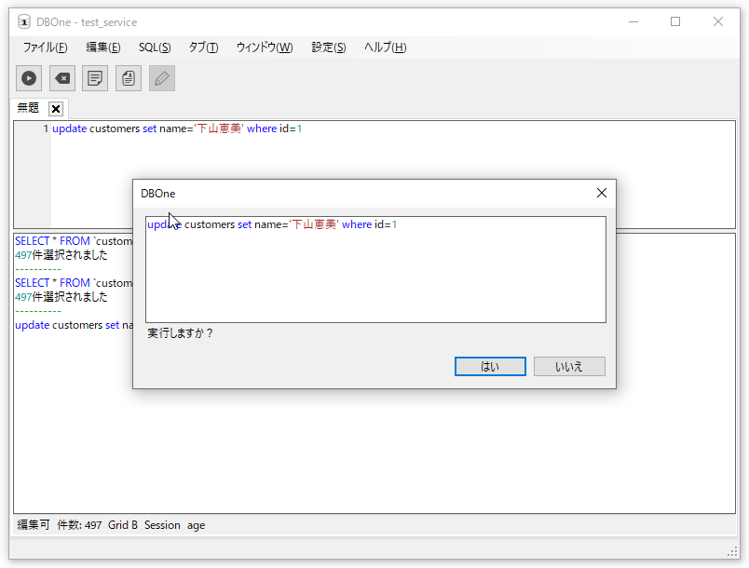
Task: Select the 無題 query tab
Action: (x=28, y=109)
